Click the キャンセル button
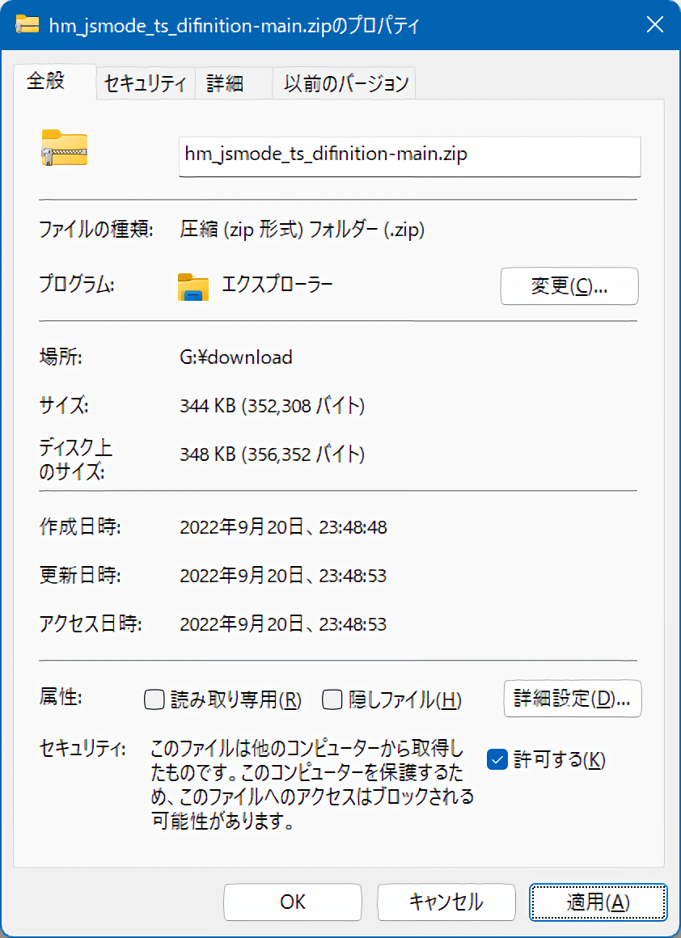The height and width of the screenshot is (938, 681). [446, 902]
